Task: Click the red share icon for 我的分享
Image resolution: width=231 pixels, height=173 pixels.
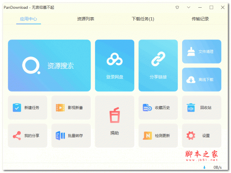Action: pos(17,135)
